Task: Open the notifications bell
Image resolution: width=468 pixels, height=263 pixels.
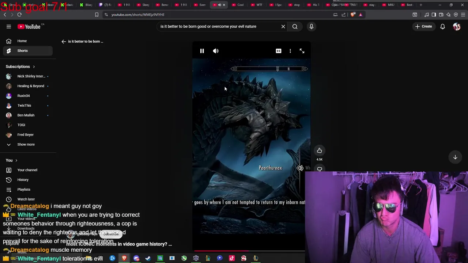Action: pos(442,26)
